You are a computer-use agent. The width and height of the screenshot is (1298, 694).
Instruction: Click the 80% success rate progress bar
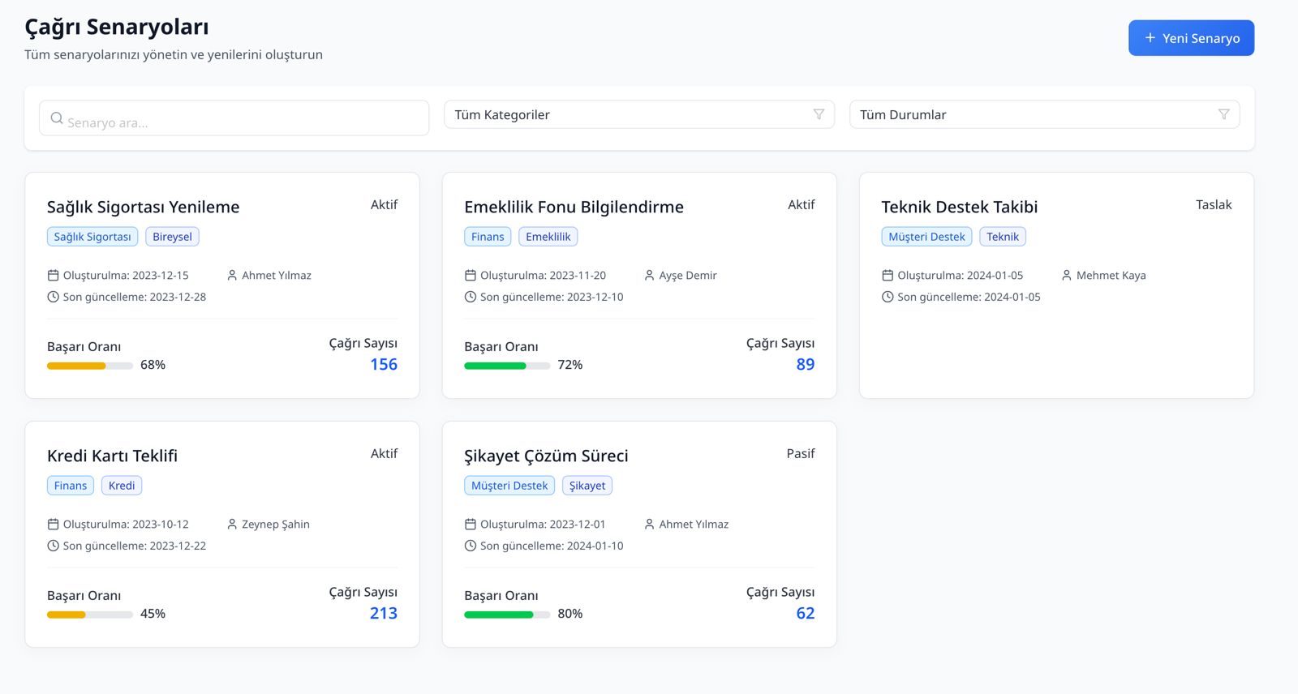click(x=507, y=615)
